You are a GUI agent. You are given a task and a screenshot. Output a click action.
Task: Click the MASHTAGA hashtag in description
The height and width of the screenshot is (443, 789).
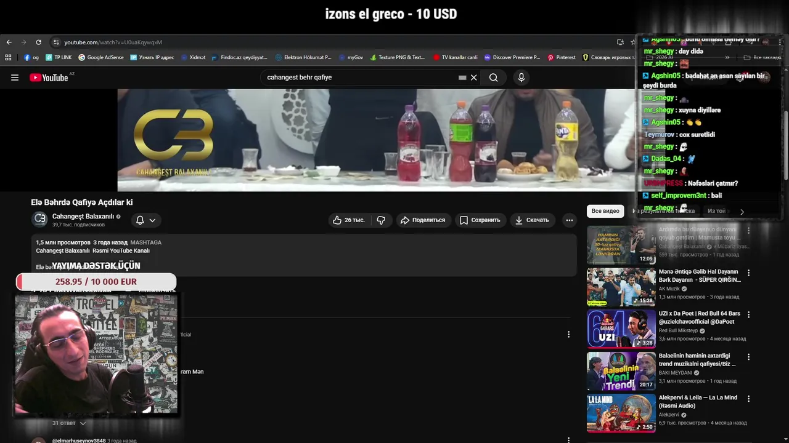(146, 242)
